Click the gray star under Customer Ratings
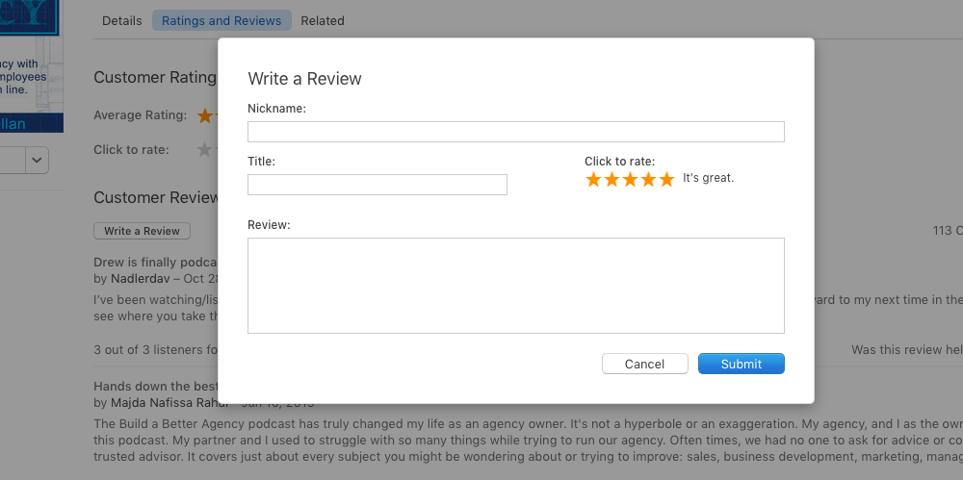This screenshot has width=963, height=480. tap(204, 150)
